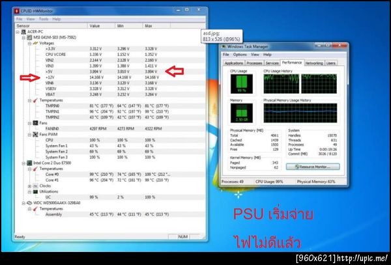This screenshot has height=265, width=391.
Task: Click the CPU Usage gauge
Action: click(241, 84)
